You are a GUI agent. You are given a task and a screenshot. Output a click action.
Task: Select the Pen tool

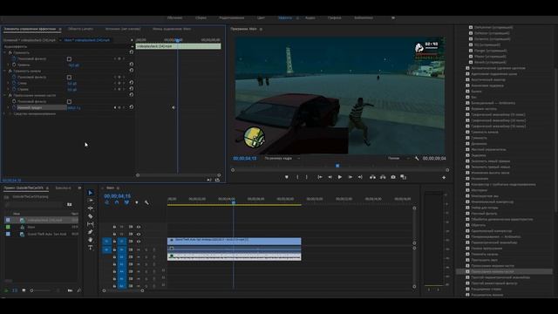tap(91, 232)
